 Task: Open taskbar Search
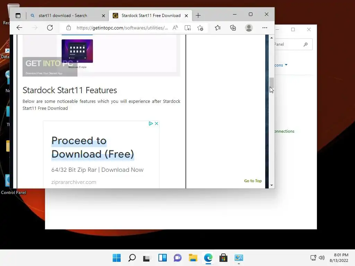click(132, 258)
